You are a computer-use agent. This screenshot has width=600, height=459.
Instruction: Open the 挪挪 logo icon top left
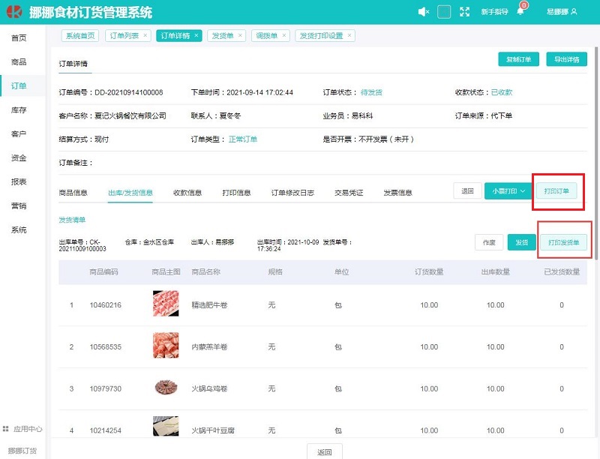click(13, 10)
